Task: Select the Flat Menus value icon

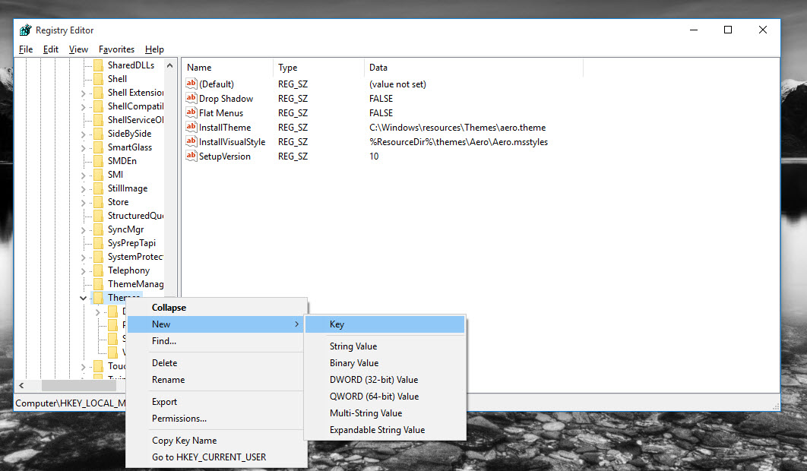Action: 191,113
